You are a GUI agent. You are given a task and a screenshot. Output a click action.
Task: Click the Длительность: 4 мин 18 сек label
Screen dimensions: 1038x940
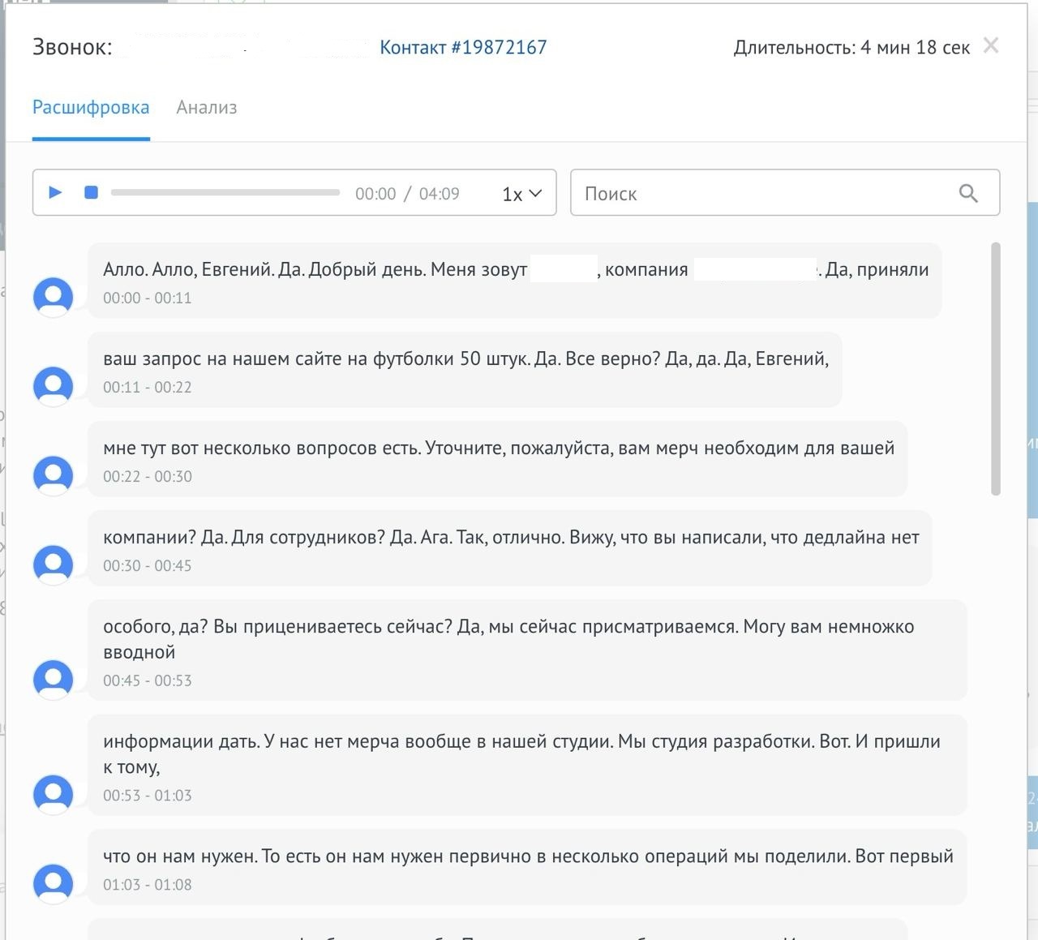click(851, 48)
